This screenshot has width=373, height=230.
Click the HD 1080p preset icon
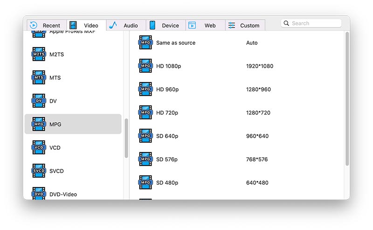click(145, 66)
